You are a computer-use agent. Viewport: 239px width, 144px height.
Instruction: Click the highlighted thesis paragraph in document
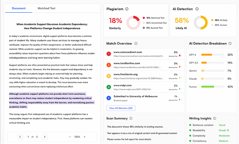click(52, 100)
